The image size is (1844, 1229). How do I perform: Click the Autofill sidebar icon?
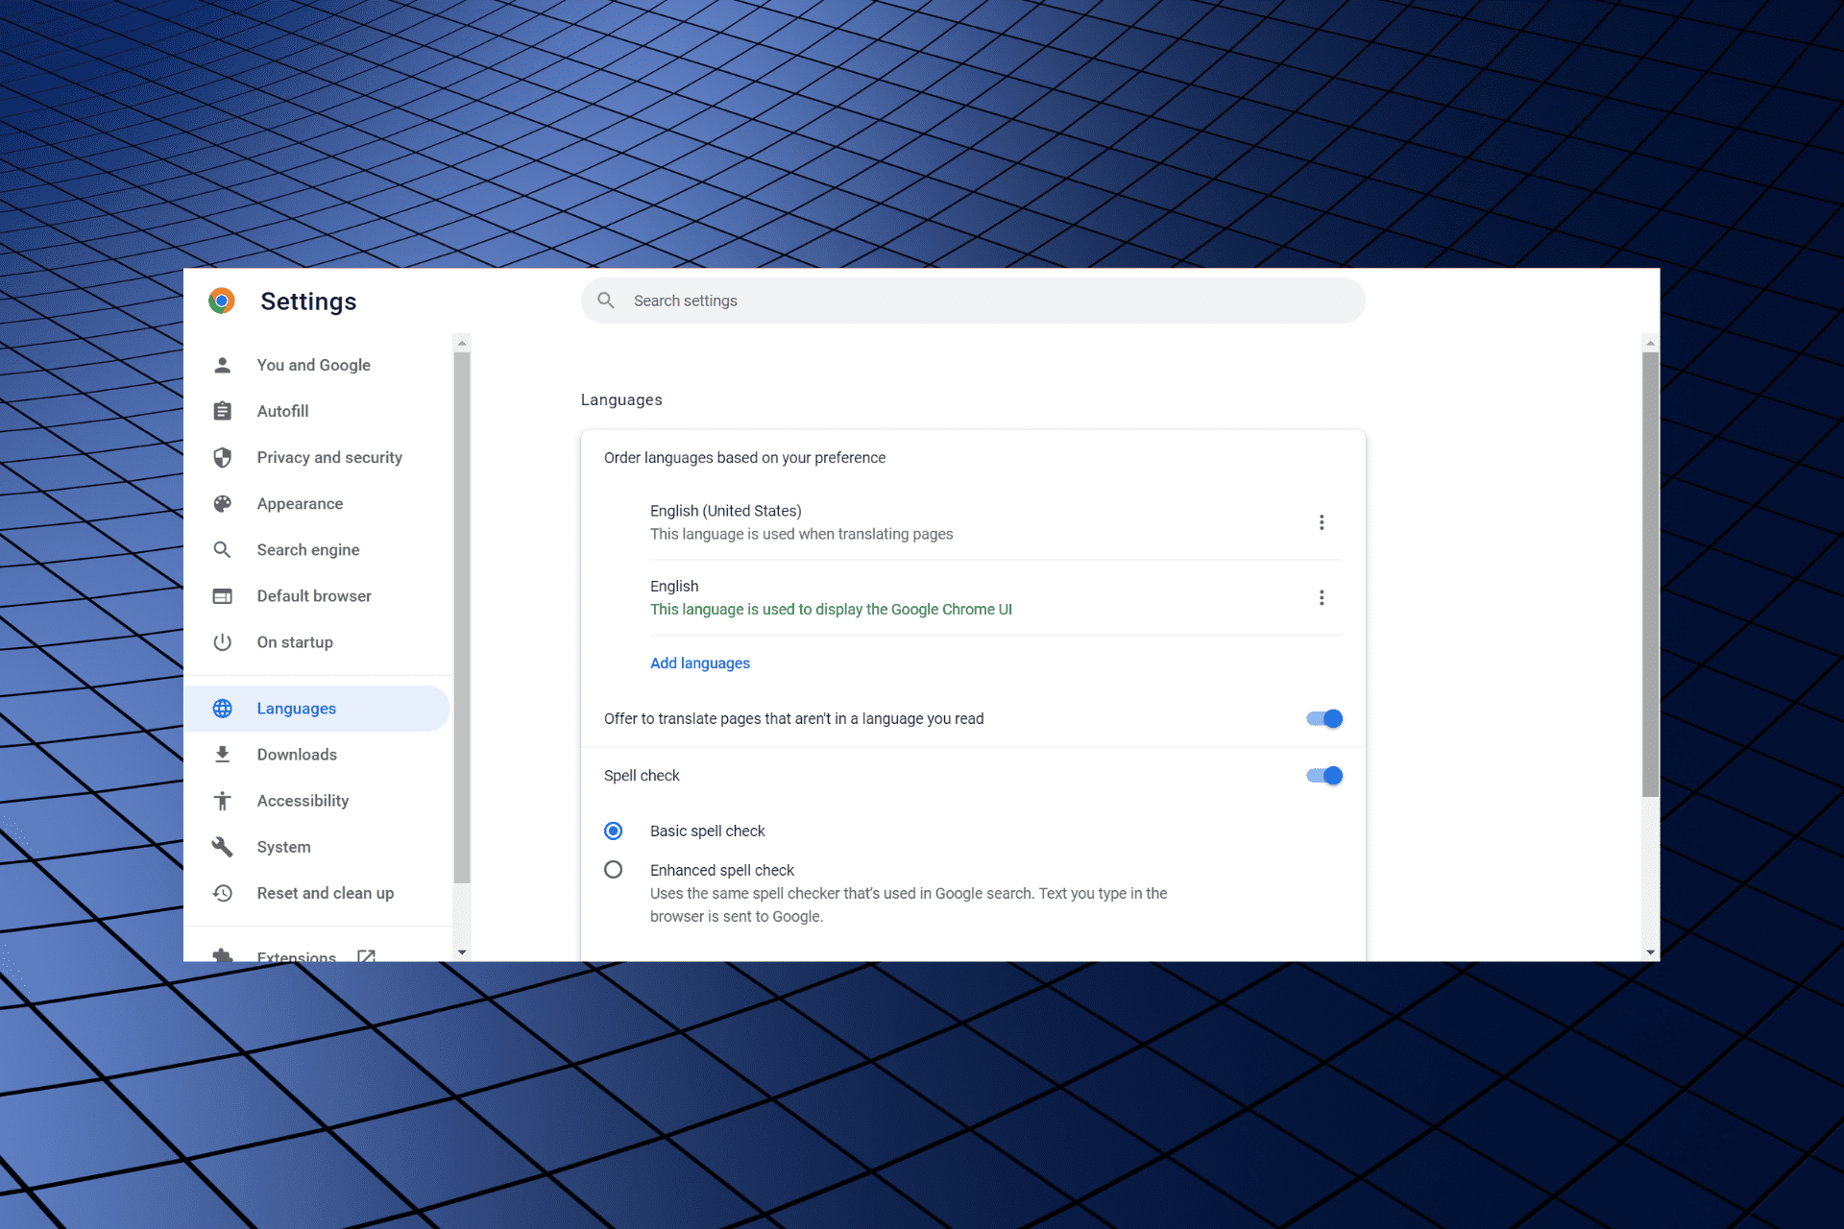pos(222,410)
